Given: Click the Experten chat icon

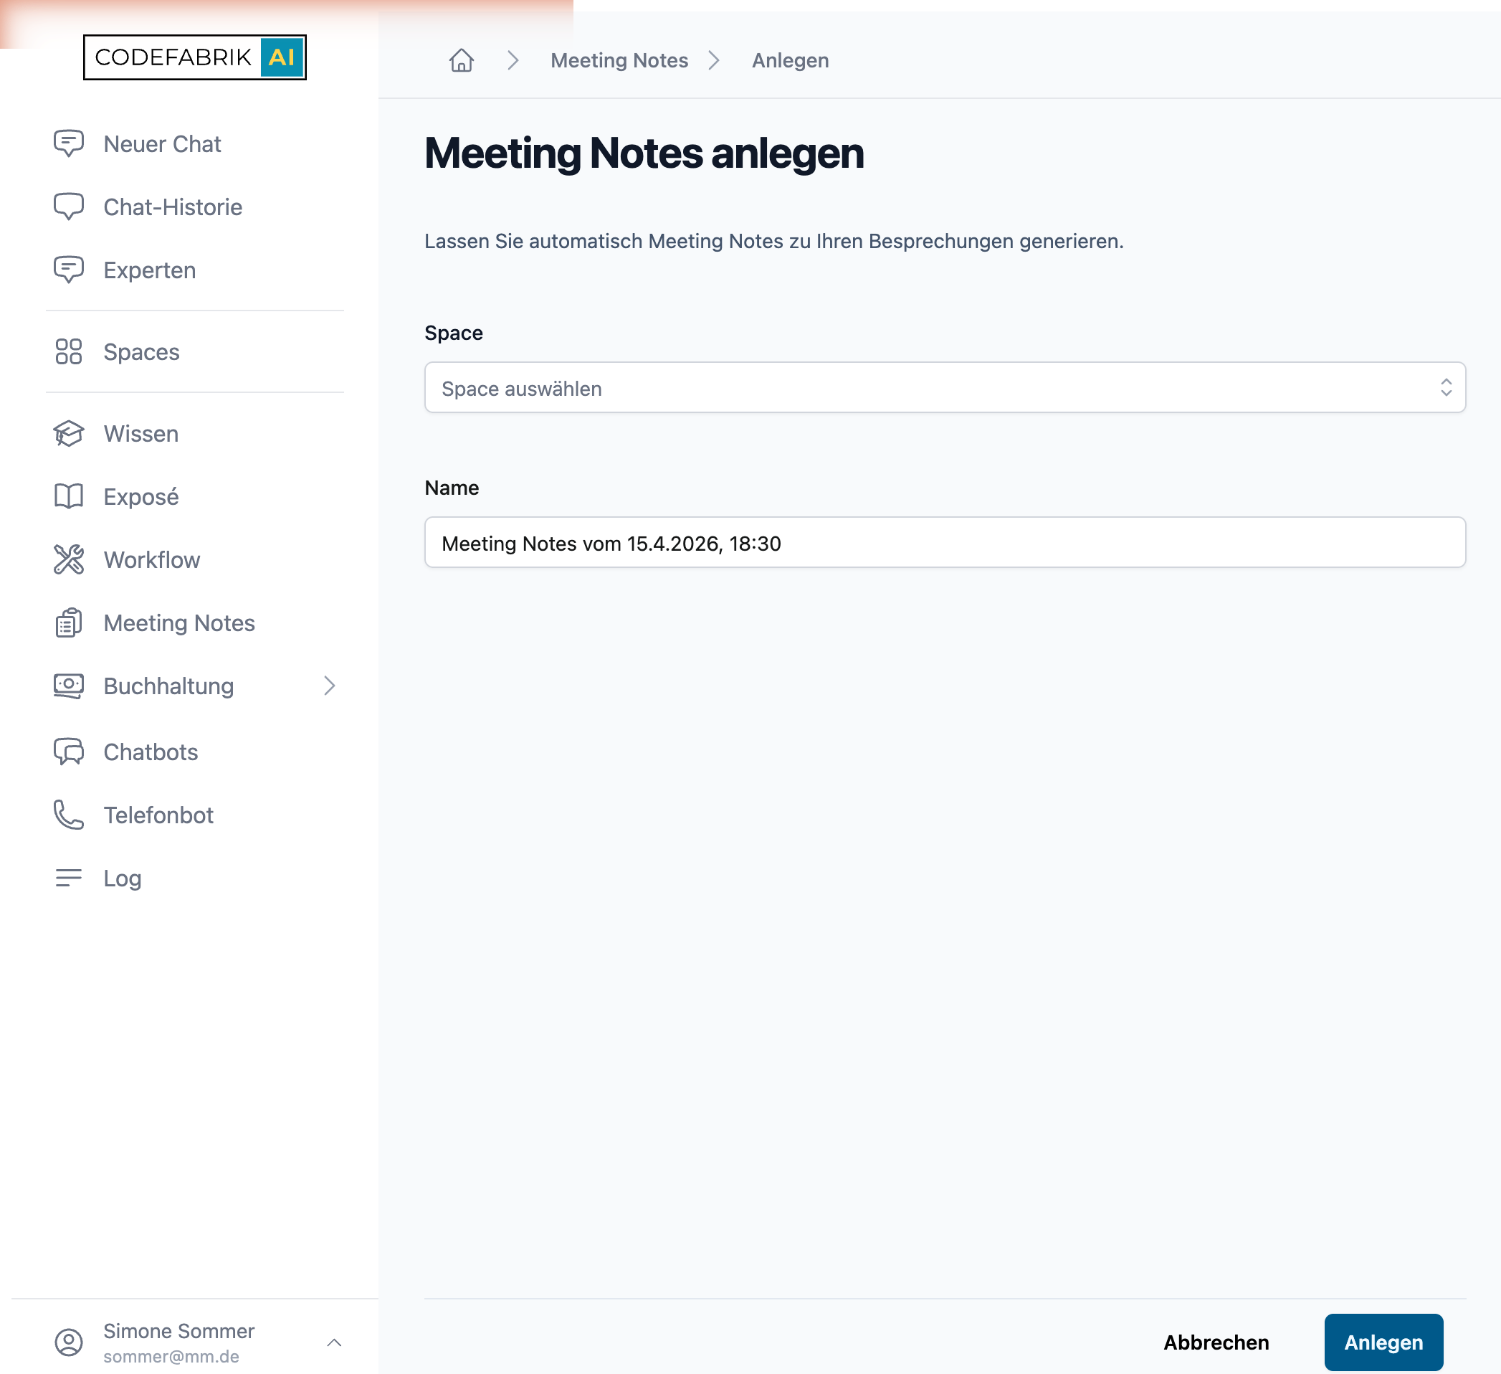Looking at the screenshot, I should [69, 270].
